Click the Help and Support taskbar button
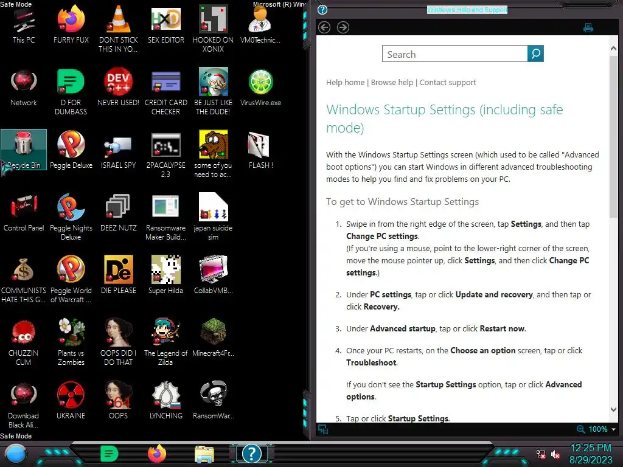The width and height of the screenshot is (623, 467). pyautogui.click(x=251, y=454)
